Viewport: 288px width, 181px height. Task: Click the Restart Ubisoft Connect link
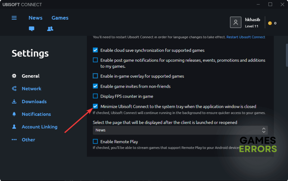(246, 37)
